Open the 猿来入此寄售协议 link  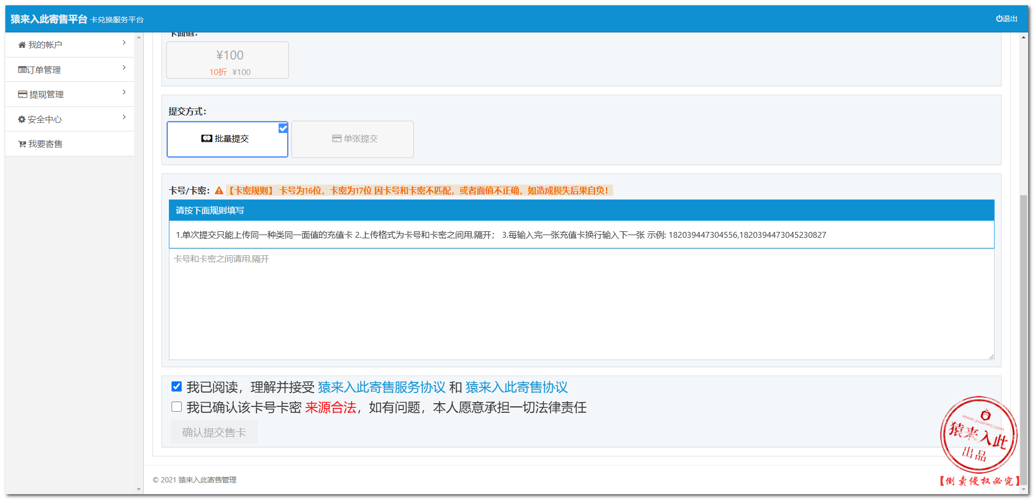pos(517,387)
